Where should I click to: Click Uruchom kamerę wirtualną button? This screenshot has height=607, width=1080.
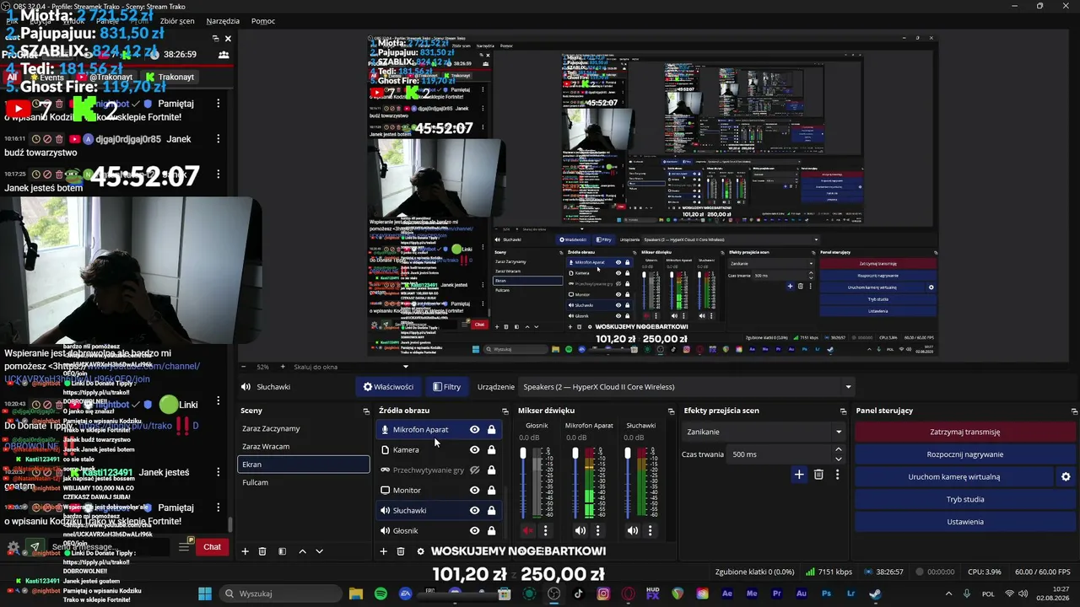(953, 477)
